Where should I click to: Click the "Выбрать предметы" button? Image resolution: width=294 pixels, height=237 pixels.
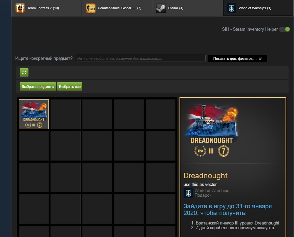coord(38,87)
